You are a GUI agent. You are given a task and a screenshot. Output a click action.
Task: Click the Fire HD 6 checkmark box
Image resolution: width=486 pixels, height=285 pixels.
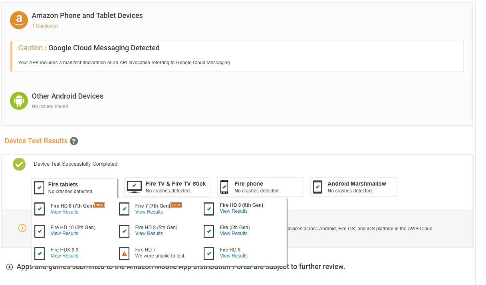click(x=209, y=253)
